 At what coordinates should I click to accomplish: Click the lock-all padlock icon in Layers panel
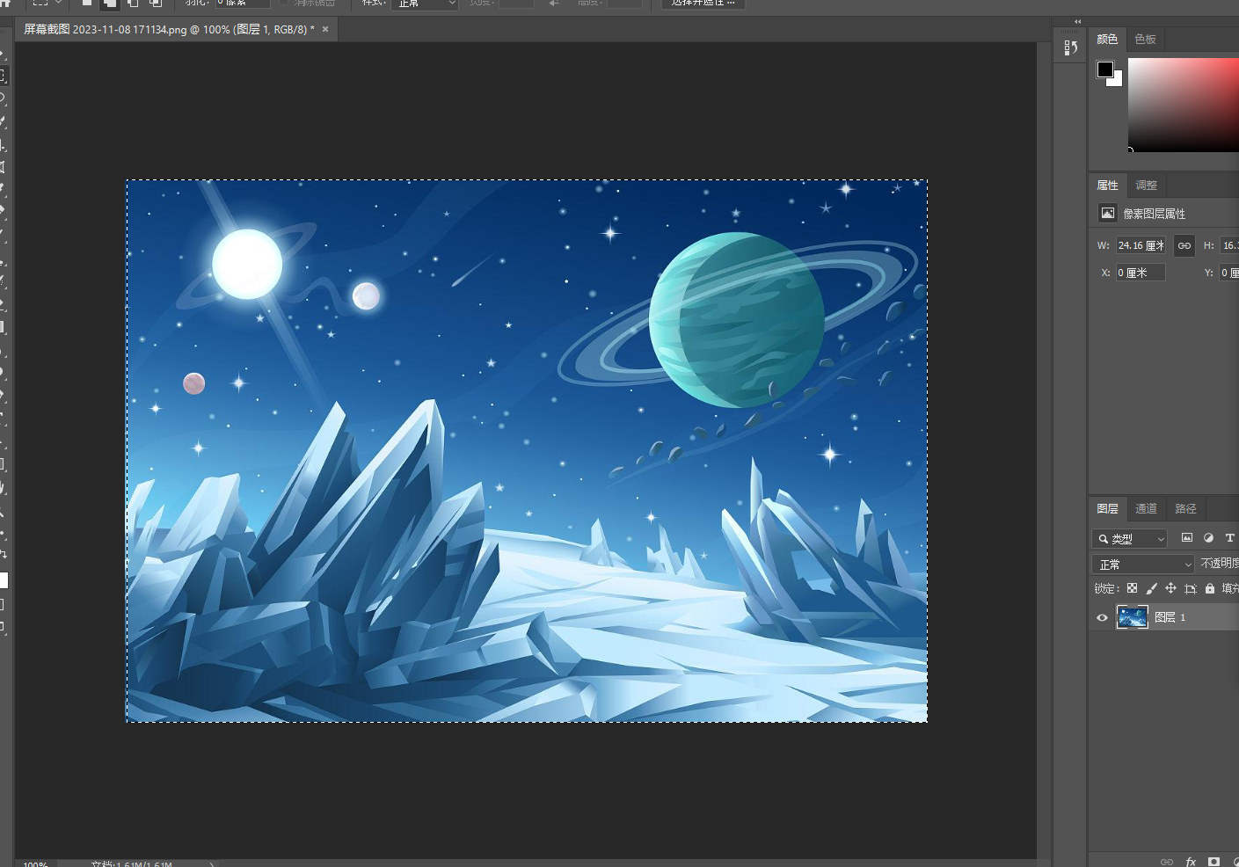pos(1210,589)
